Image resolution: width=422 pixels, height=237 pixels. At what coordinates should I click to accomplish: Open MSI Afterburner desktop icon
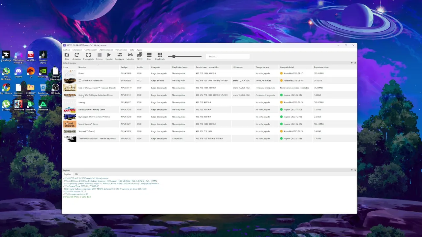point(6,74)
